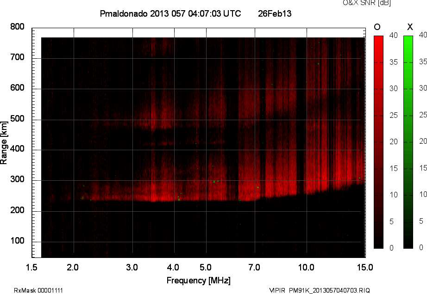427x294 pixels.
Task: Click the "O" label above red color bar
Action: click(377, 27)
